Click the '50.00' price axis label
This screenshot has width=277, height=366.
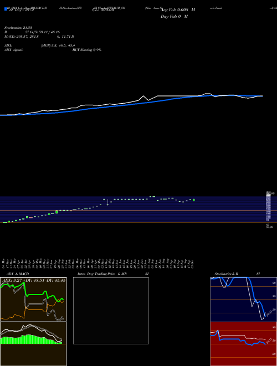[269, 227]
